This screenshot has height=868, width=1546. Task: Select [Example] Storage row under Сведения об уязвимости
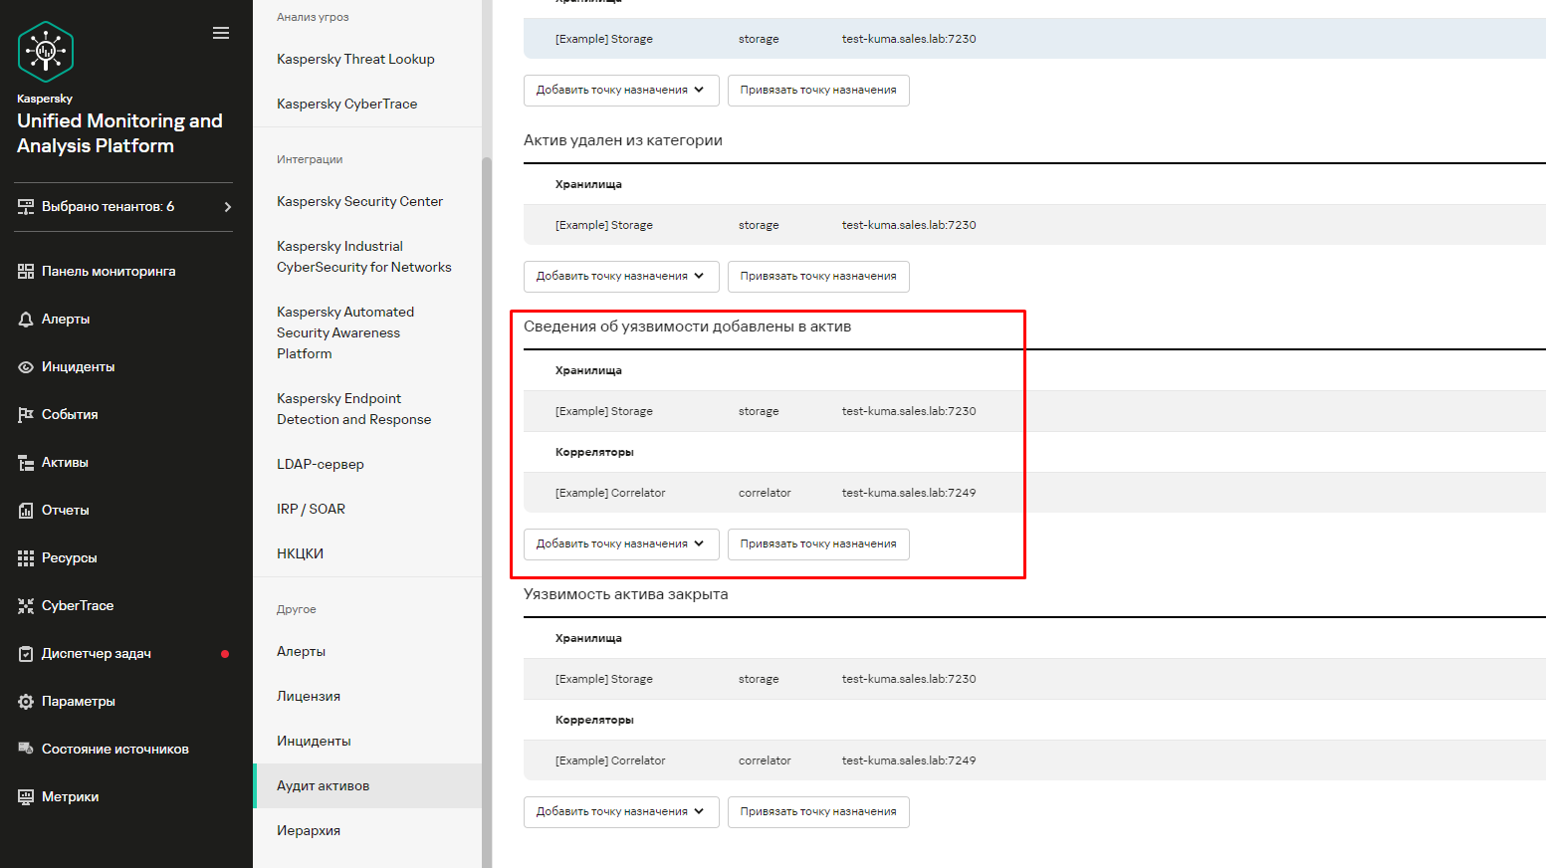tap(1034, 411)
